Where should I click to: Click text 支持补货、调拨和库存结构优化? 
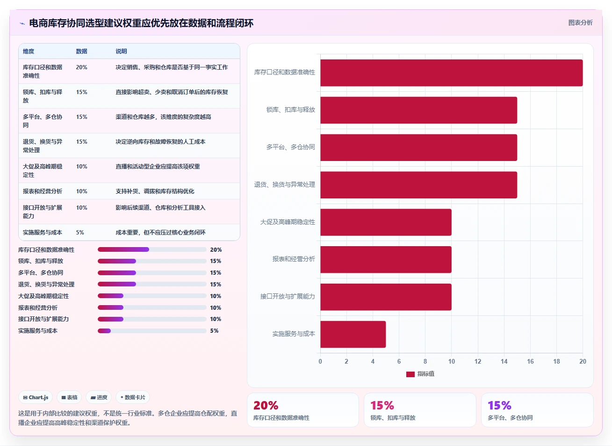155,191
